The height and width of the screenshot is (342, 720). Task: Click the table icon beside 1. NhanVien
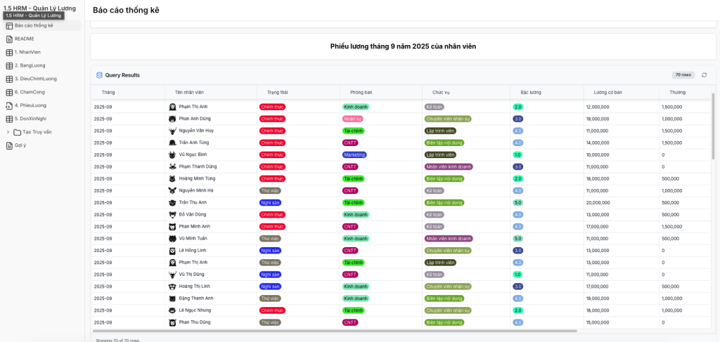[9, 52]
